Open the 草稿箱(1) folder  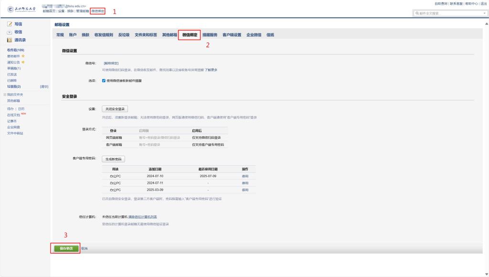click(x=14, y=68)
